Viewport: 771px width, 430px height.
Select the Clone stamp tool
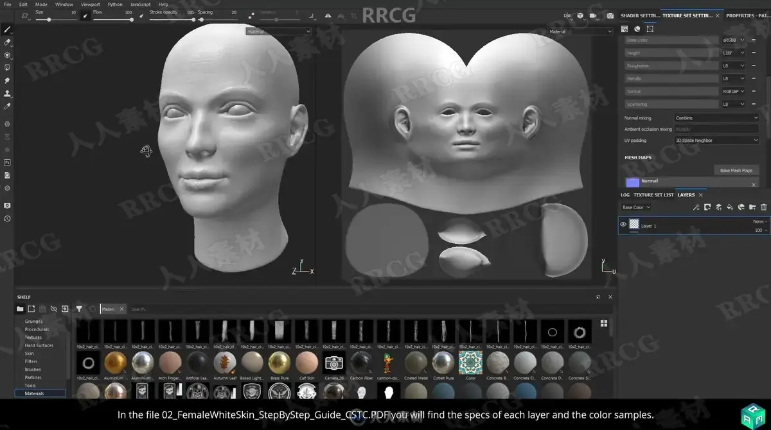(7, 93)
